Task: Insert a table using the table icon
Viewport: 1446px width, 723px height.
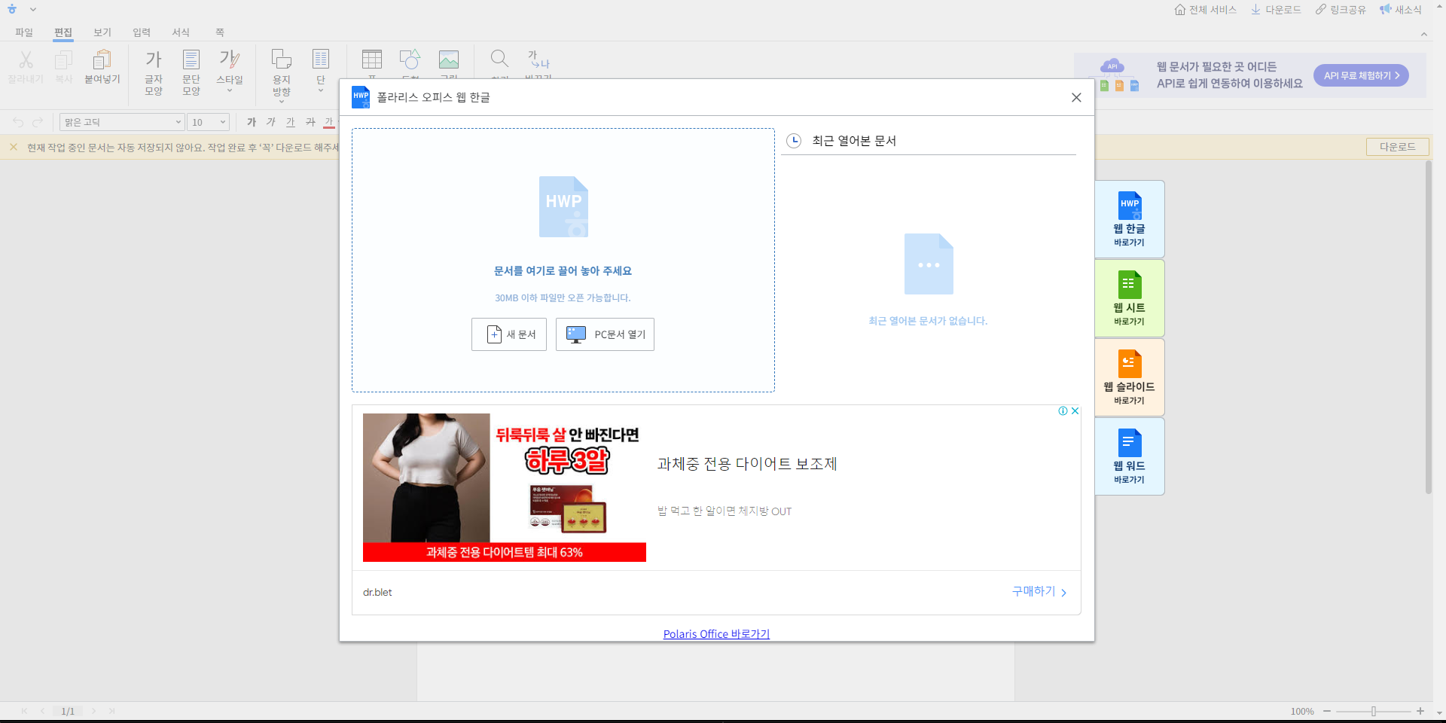Action: pyautogui.click(x=371, y=60)
